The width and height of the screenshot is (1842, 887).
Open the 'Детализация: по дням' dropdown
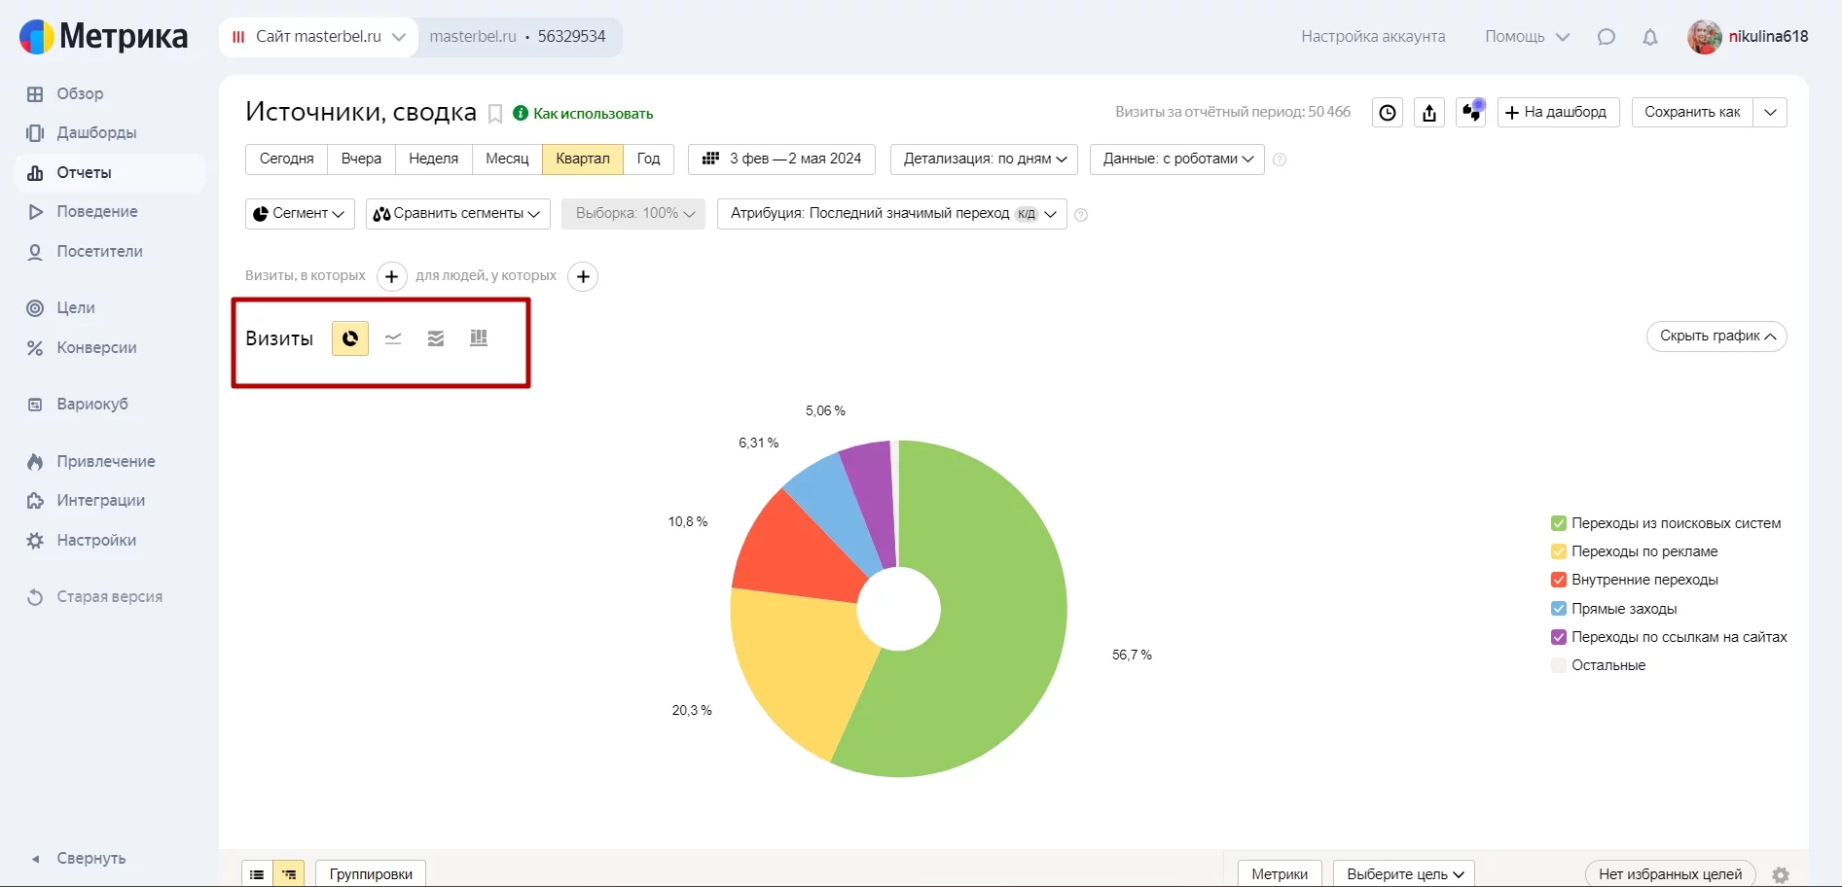(984, 159)
